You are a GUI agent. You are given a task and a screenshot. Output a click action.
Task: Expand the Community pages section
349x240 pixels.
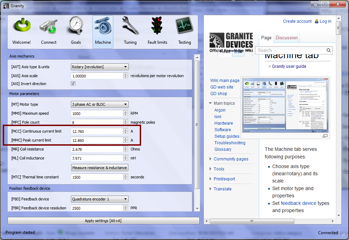231,159
